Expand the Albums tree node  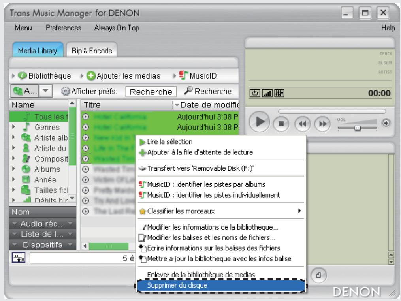coord(13,169)
